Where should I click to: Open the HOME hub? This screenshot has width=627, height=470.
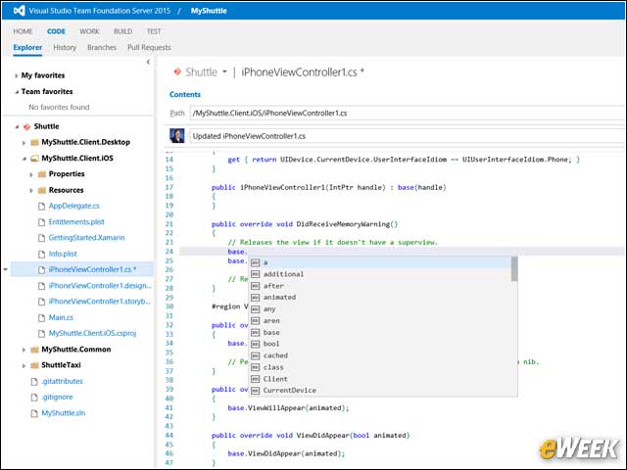[x=23, y=31]
